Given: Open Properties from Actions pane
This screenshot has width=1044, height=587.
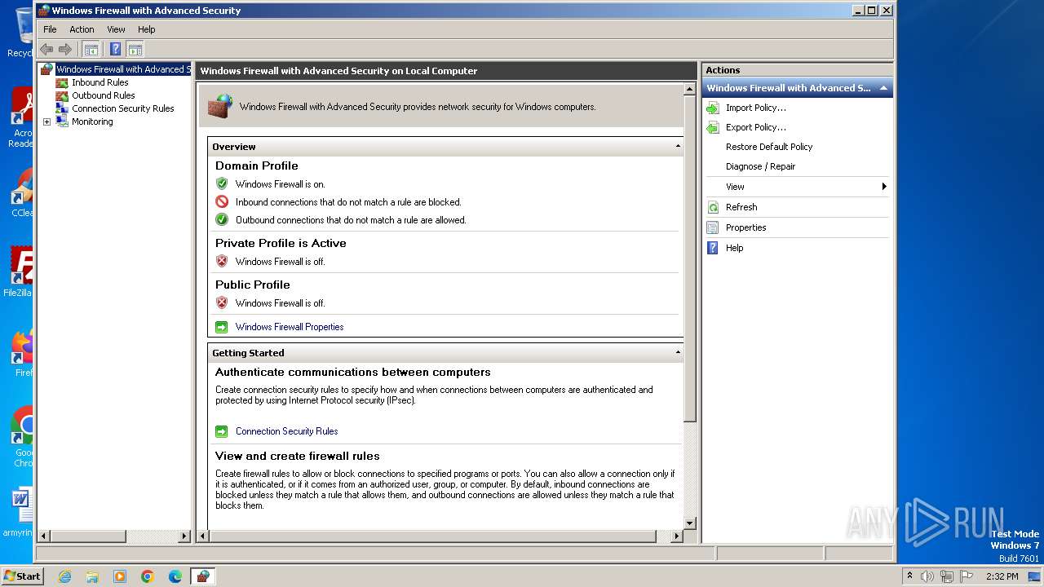Looking at the screenshot, I should click(746, 227).
